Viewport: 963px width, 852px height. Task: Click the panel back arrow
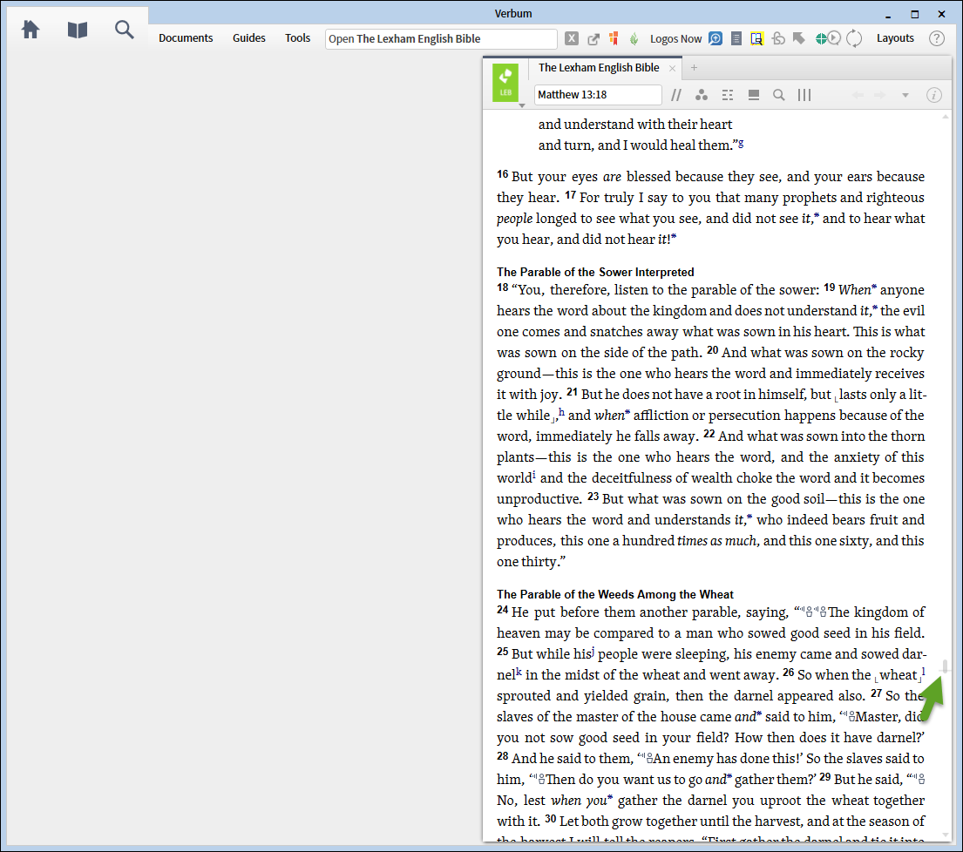[858, 95]
